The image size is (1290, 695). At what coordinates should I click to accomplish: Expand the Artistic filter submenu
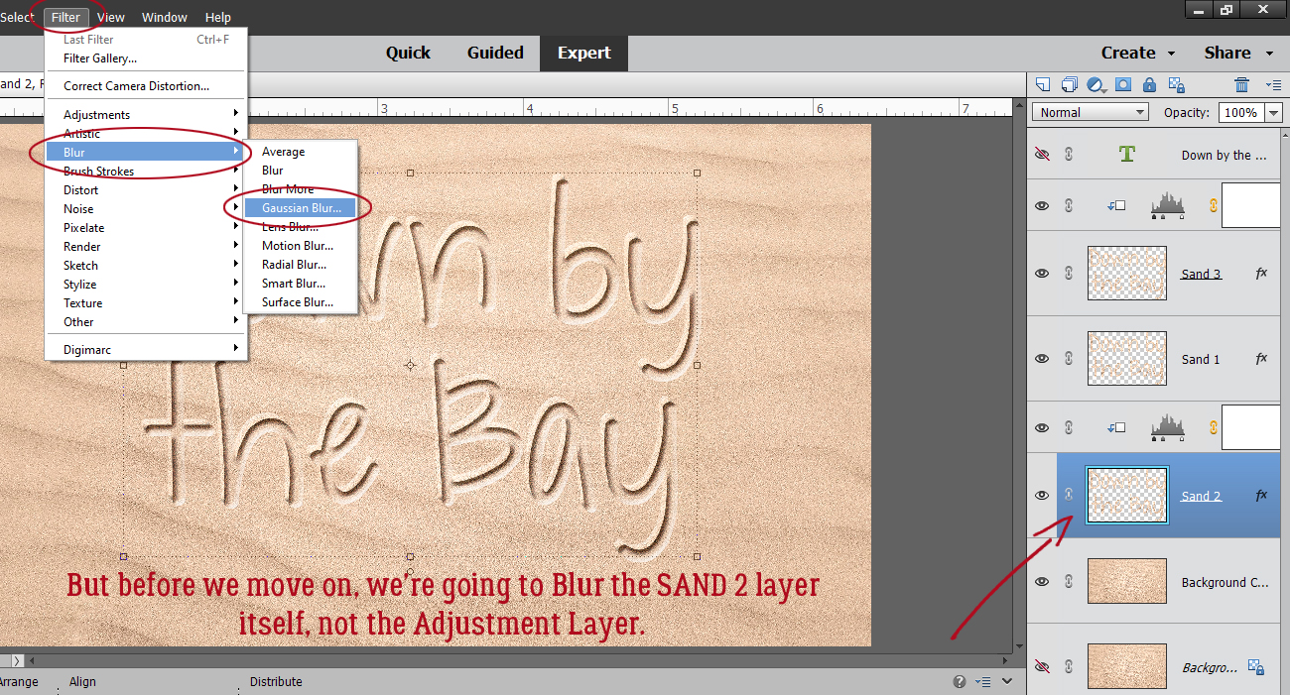point(146,133)
